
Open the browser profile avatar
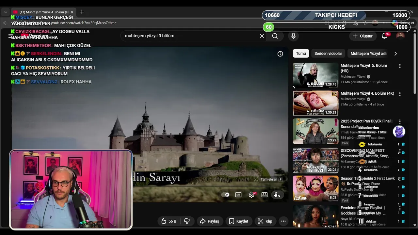[x=375, y=23]
